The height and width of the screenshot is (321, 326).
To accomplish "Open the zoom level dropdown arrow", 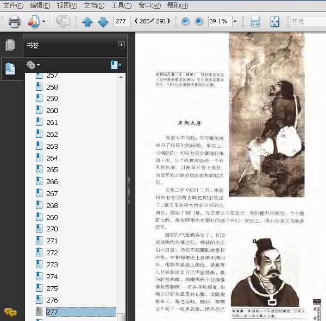I will point(235,21).
